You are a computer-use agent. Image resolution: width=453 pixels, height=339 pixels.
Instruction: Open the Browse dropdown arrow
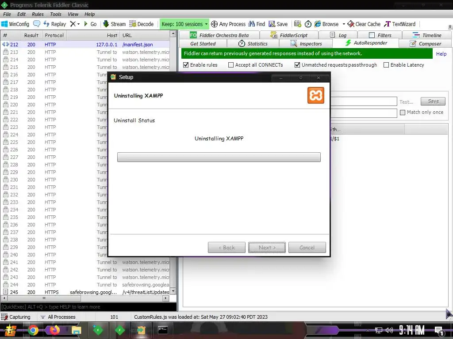[x=344, y=24]
